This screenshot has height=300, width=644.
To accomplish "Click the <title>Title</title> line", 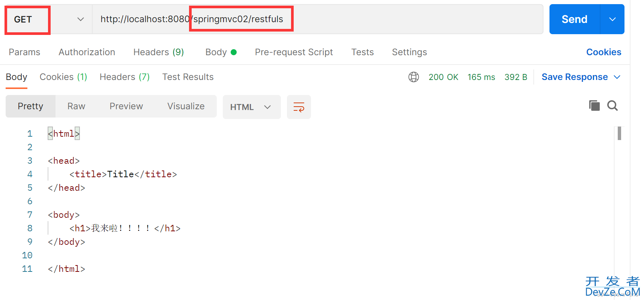I will 123,174.
